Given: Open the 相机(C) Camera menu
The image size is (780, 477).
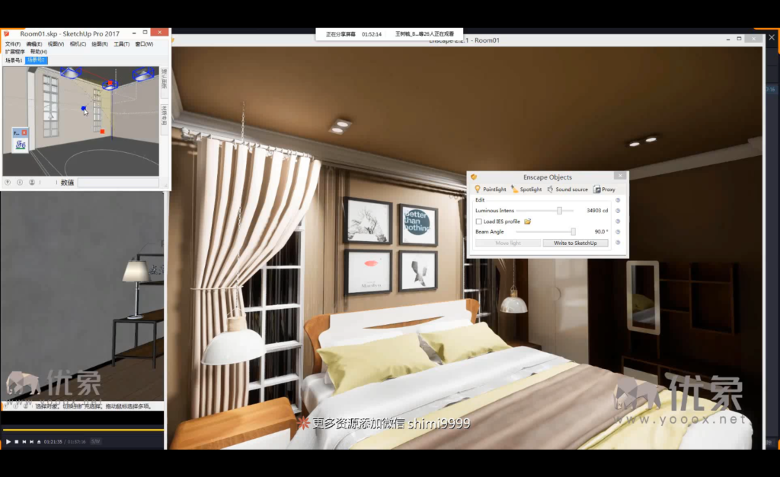Looking at the screenshot, I should pos(78,44).
